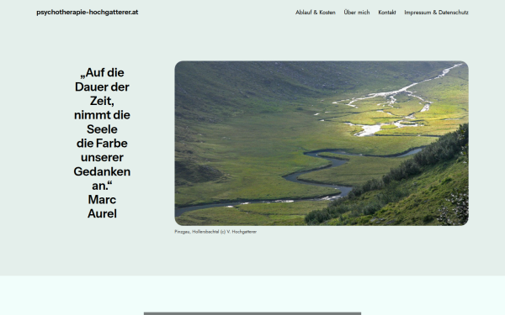Screen dimensions: 505x315
Task: Select the caption 'Pinzgau, Hollersbachtal (c) V. Hochgatterer'
Action: pyautogui.click(x=215, y=232)
